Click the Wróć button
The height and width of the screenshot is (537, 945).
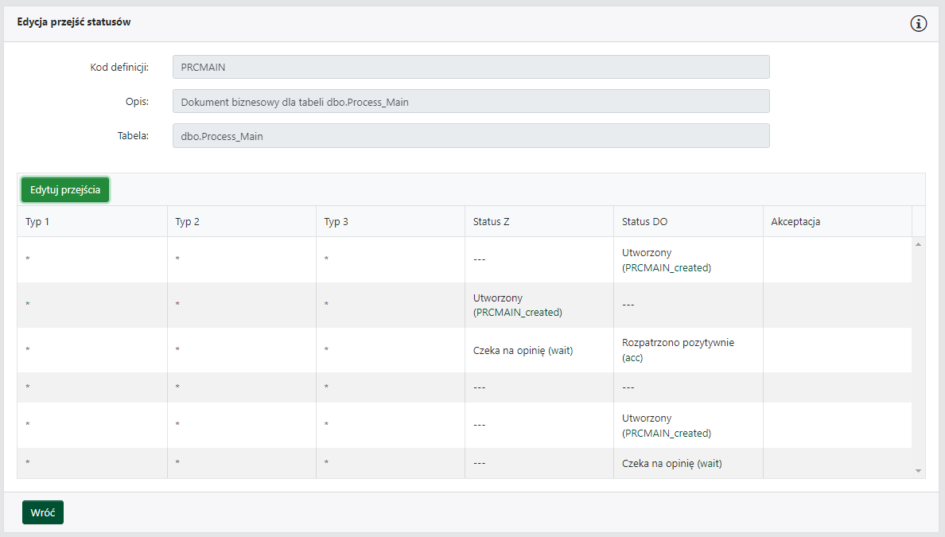coord(43,512)
